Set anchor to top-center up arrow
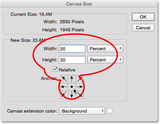This screenshot has height=124, width=160. click(x=72, y=79)
